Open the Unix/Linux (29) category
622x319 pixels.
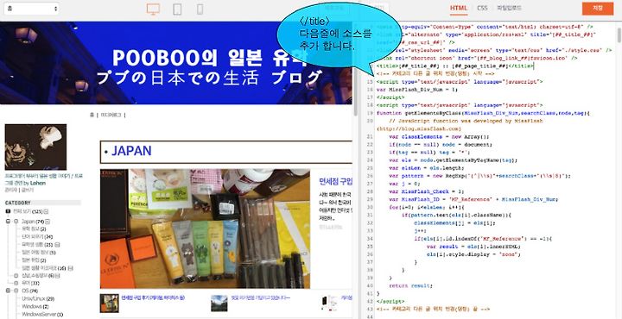[38, 298]
